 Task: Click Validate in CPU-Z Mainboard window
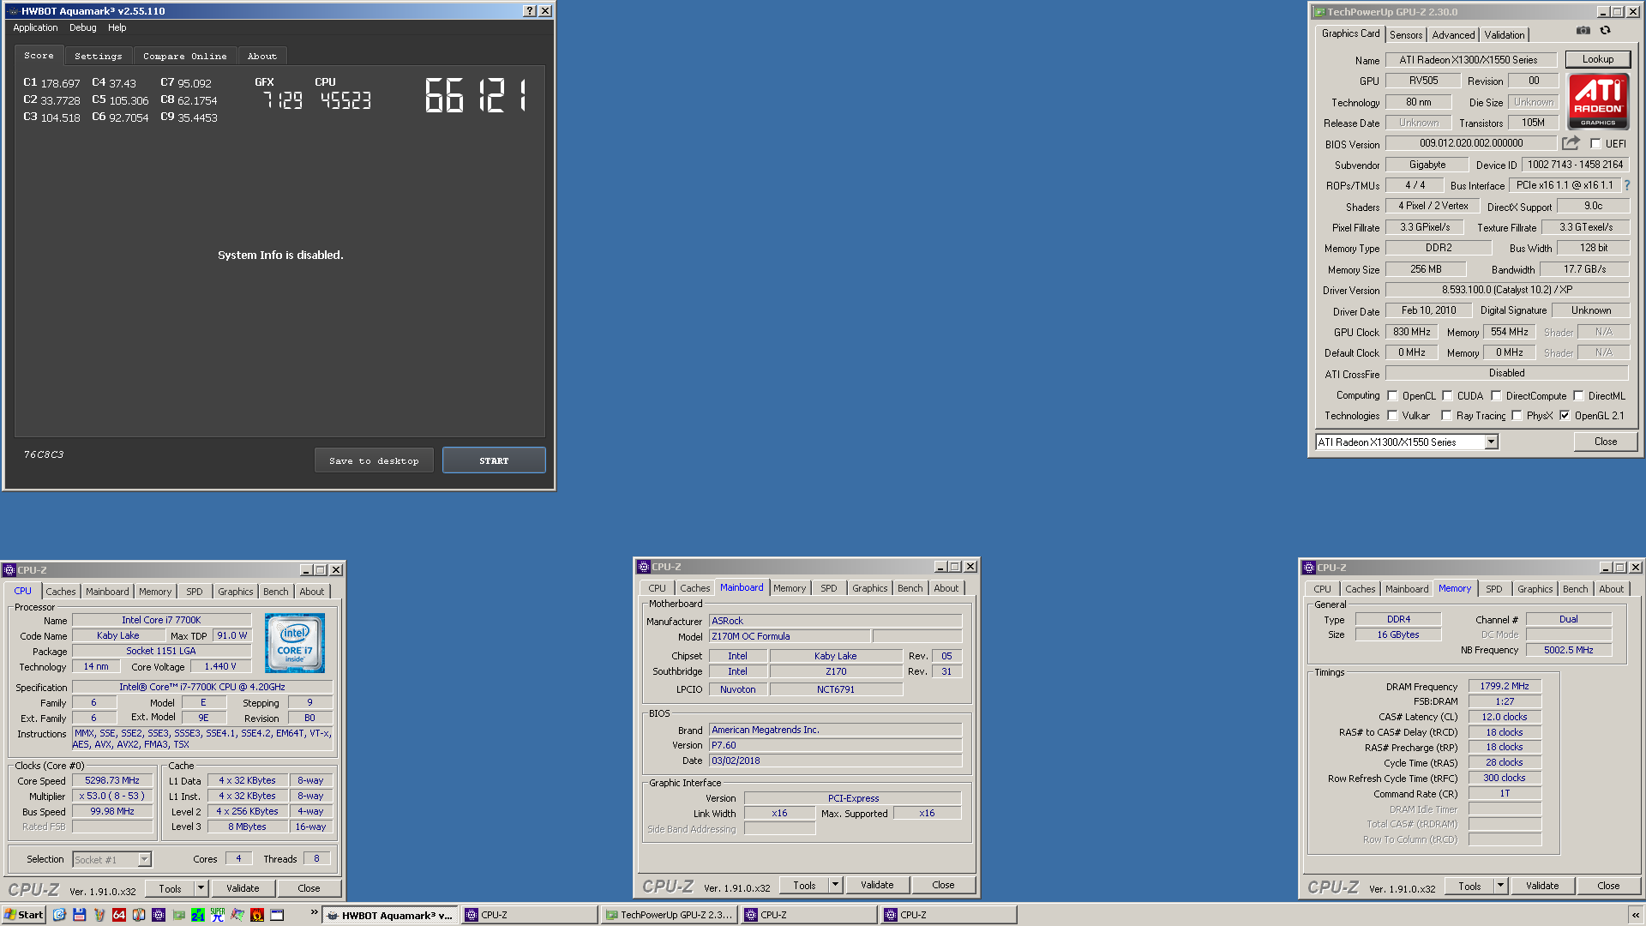click(x=877, y=885)
